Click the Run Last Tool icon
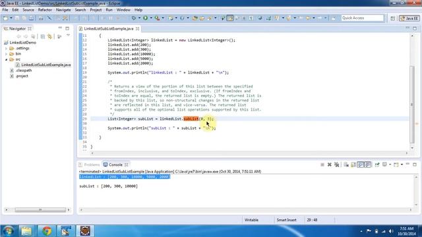 [157, 18]
